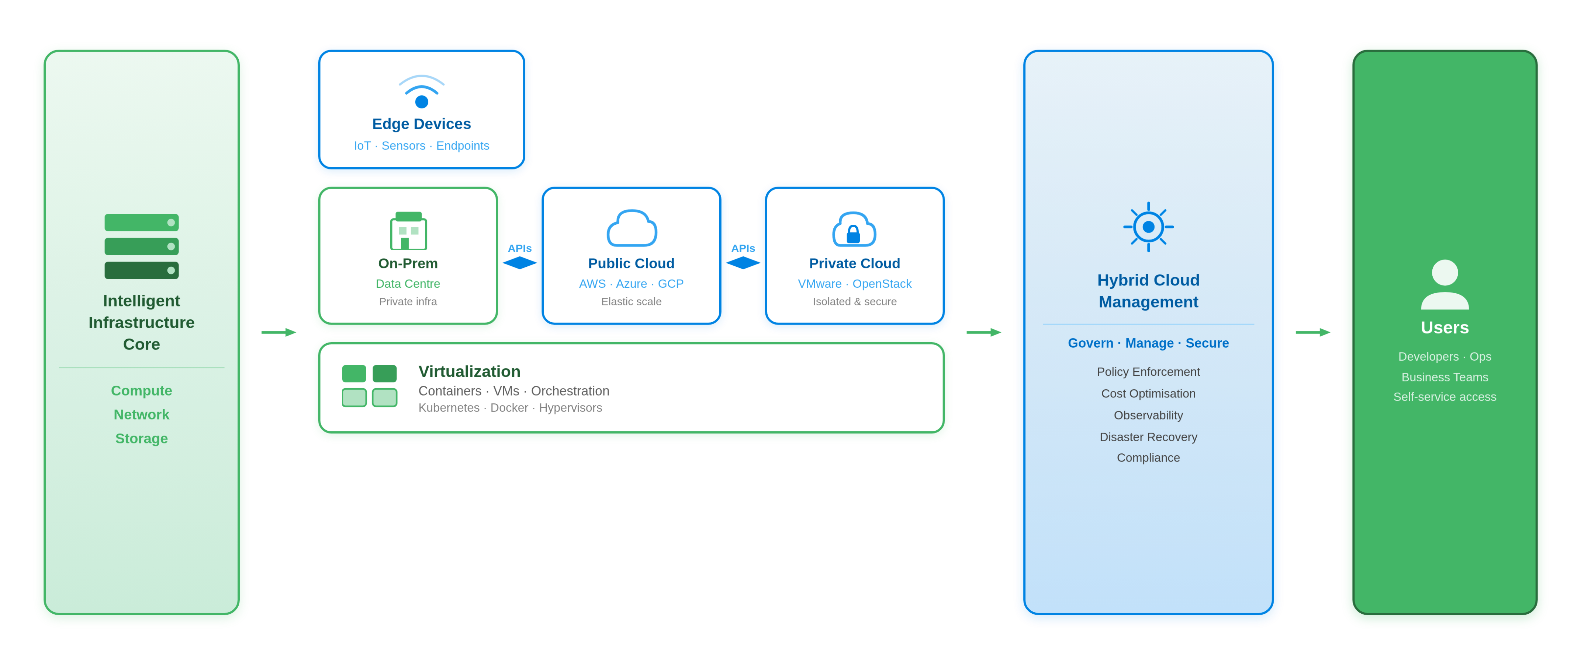The height and width of the screenshot is (657, 1578).
Task: Click the Users person silhouette icon
Action: [x=1445, y=284]
